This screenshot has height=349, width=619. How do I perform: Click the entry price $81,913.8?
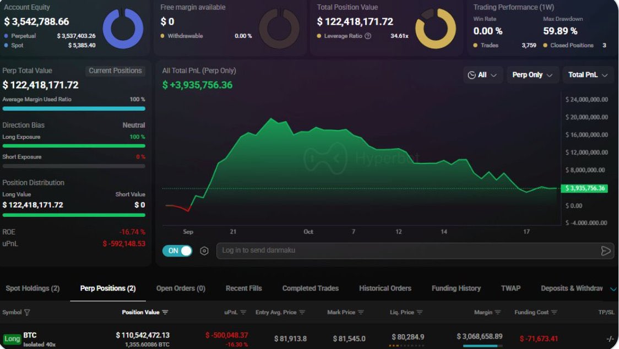290,339
